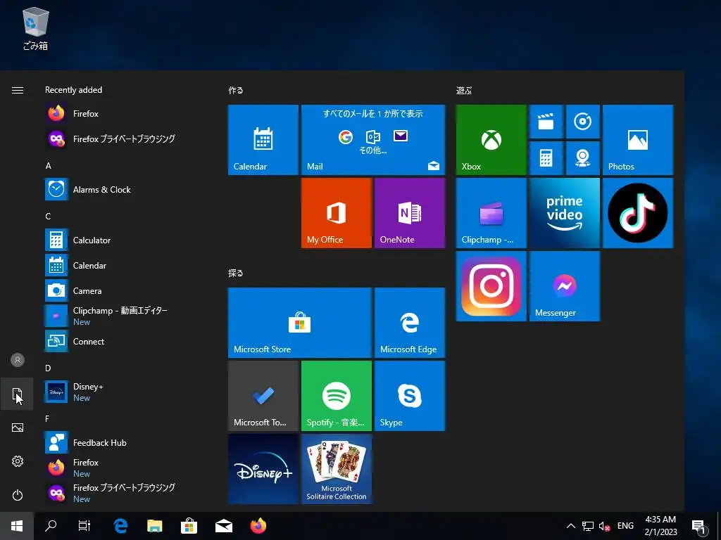
Task: Select the letter C group header
Action: [x=49, y=217]
